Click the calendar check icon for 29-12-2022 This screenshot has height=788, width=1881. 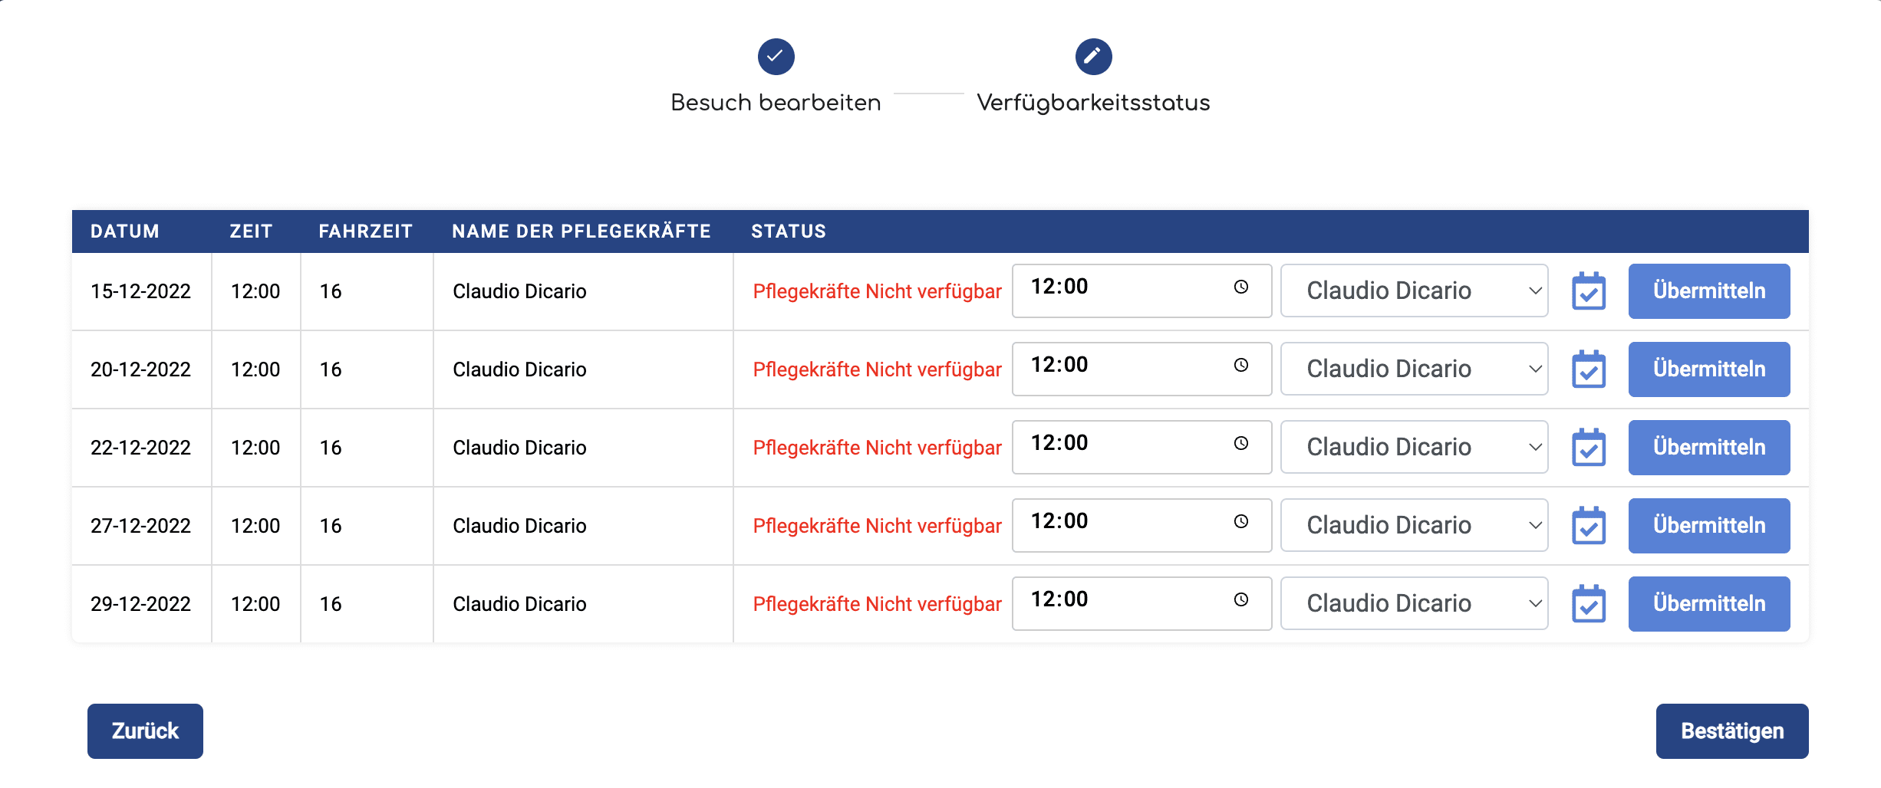tap(1589, 604)
